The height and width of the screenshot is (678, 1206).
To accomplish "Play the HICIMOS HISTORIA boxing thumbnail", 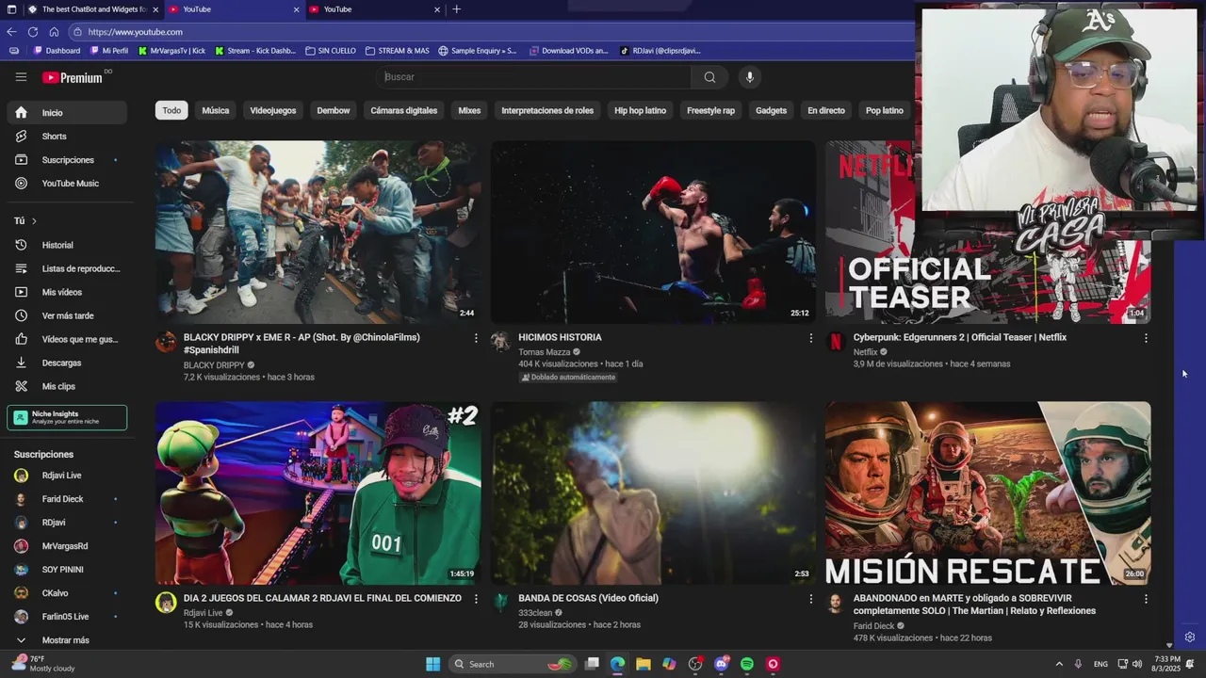I will click(x=653, y=233).
